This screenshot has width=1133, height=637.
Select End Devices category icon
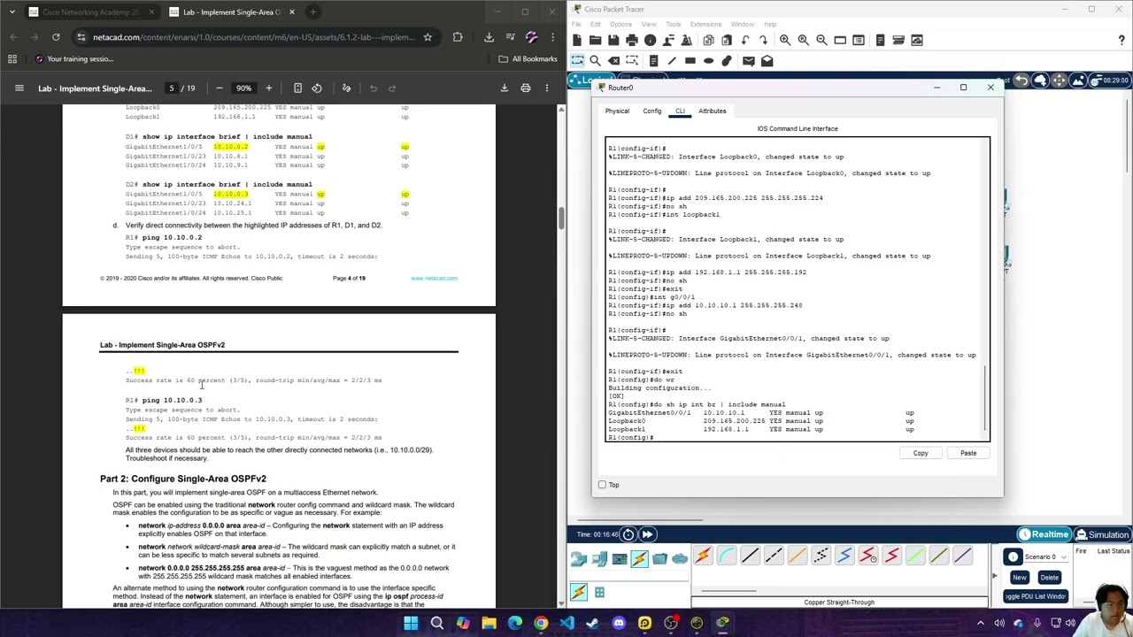tap(599, 558)
